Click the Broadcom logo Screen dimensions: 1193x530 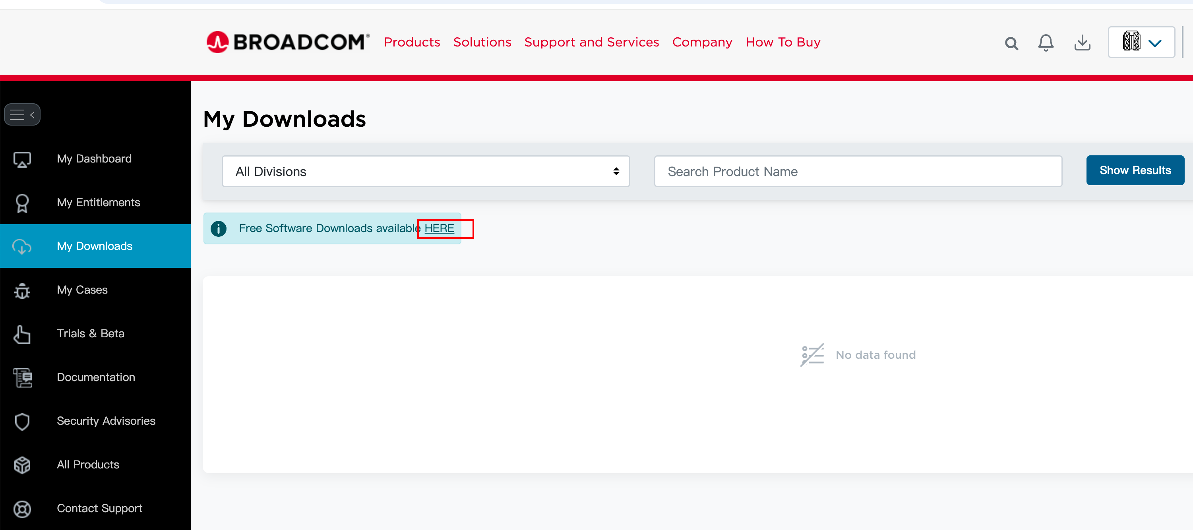click(288, 42)
